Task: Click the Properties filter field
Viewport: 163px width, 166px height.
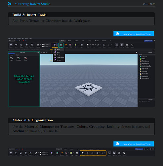Action: (x=146, y=101)
